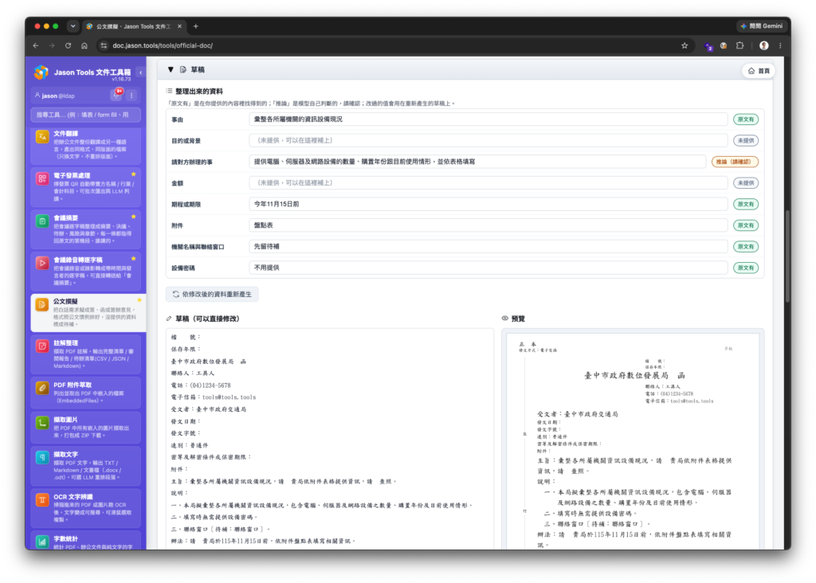Edit the 請對方辦理的事 input field

pos(477,162)
